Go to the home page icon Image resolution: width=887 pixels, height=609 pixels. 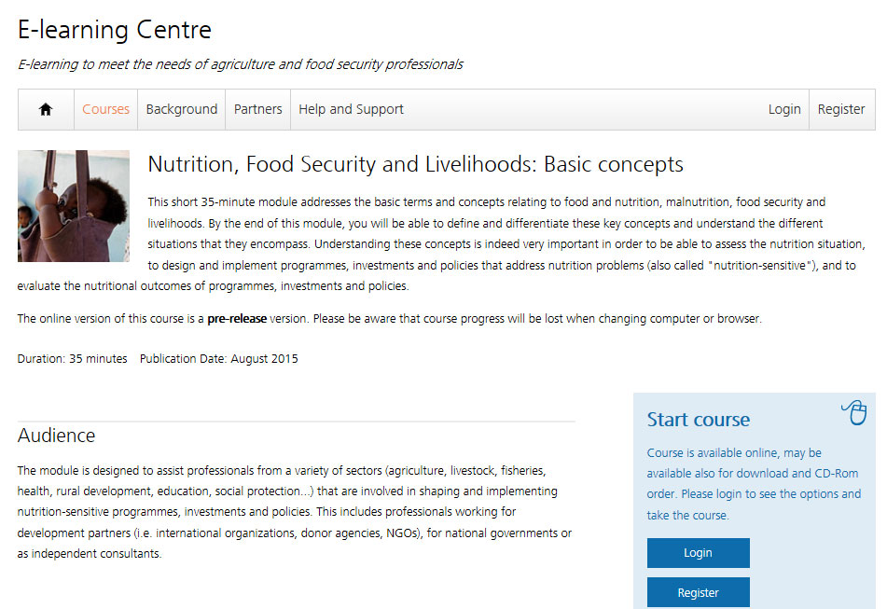[46, 109]
